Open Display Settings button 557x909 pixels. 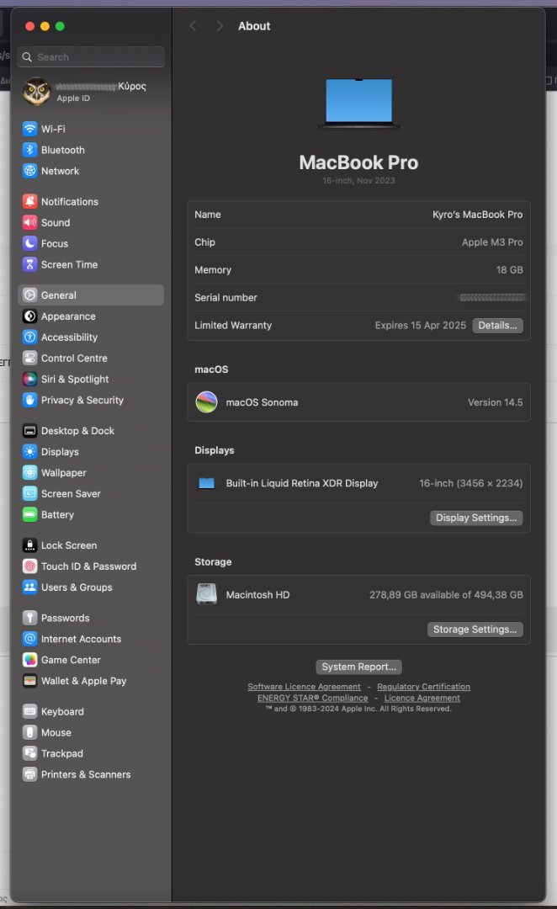[476, 518]
